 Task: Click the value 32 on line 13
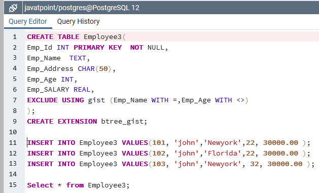click(254, 164)
